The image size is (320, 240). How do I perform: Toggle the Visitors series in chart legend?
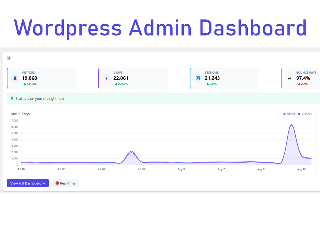pos(305,114)
